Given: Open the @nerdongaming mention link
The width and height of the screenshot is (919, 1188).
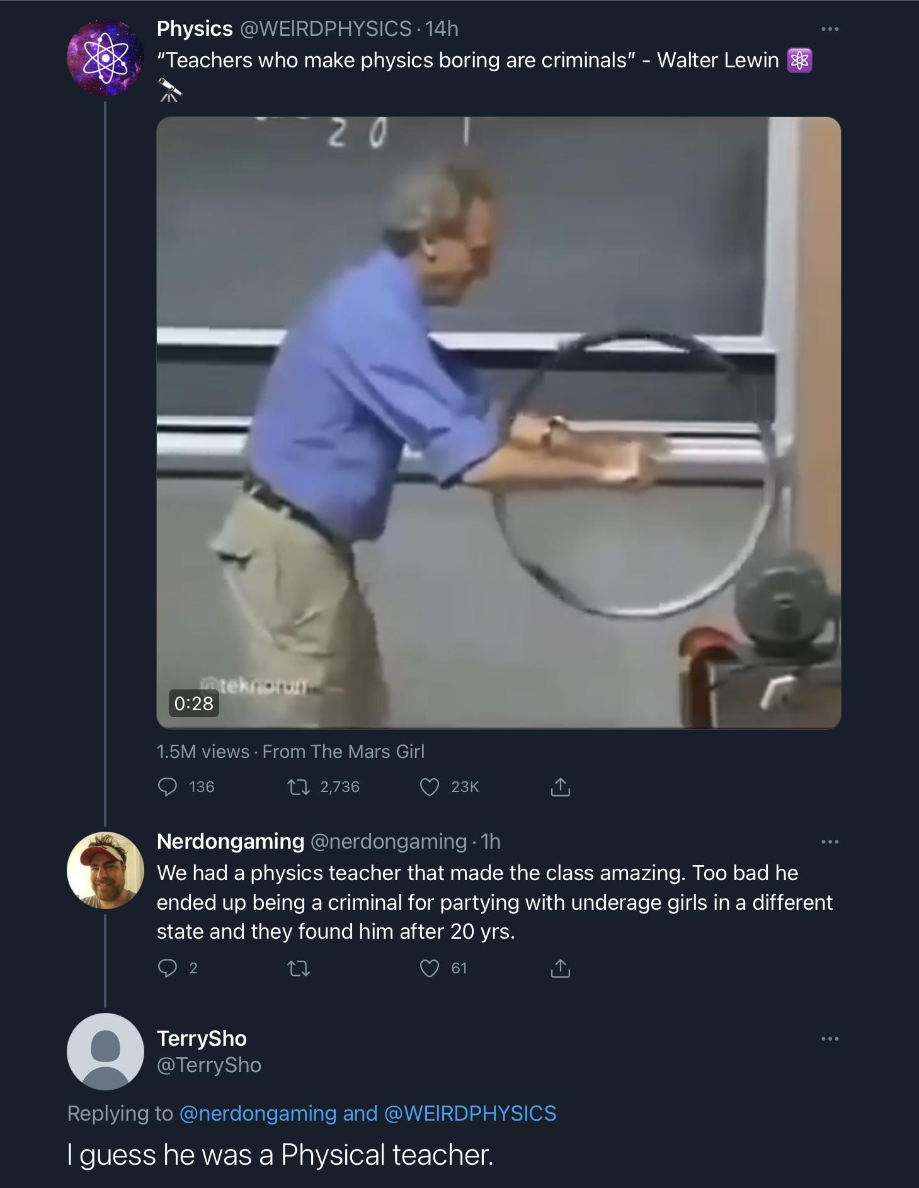Looking at the screenshot, I should click(258, 1113).
